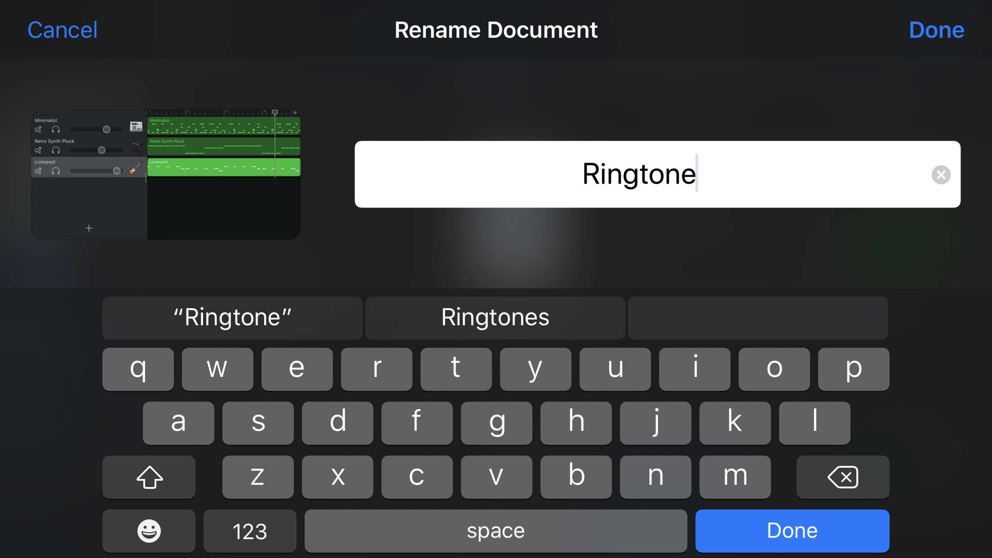Toggle the shift key
Screen dimensions: 992x558
pos(149,477)
